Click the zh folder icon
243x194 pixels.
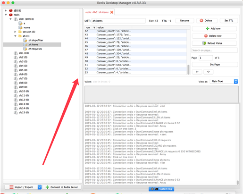pos(20,36)
